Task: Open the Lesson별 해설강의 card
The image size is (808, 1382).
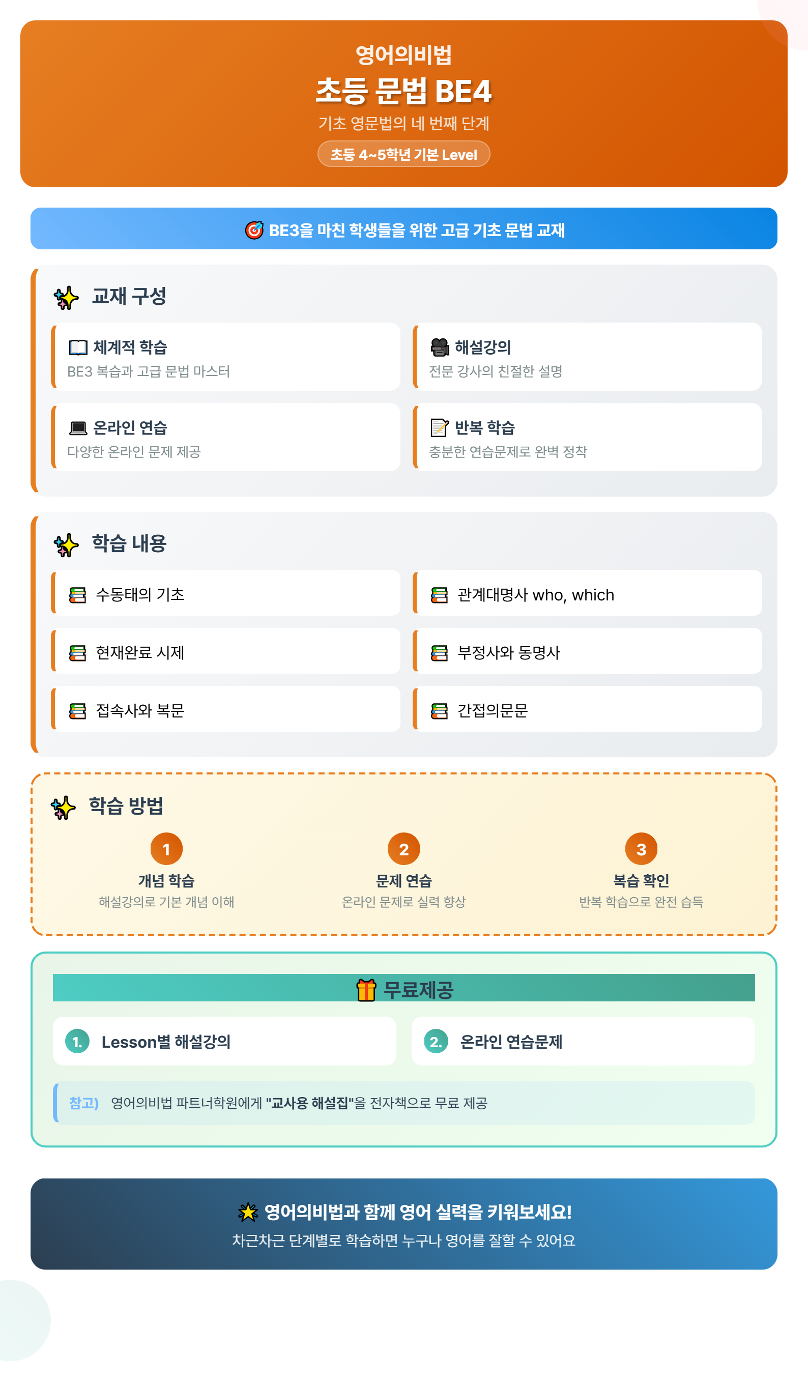Action: coord(224,1042)
